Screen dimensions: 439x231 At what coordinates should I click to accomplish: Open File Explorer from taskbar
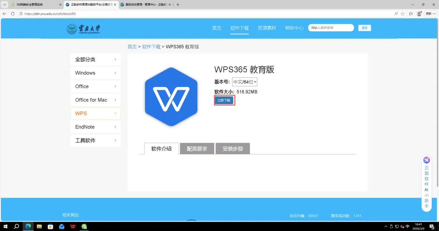click(x=39, y=227)
